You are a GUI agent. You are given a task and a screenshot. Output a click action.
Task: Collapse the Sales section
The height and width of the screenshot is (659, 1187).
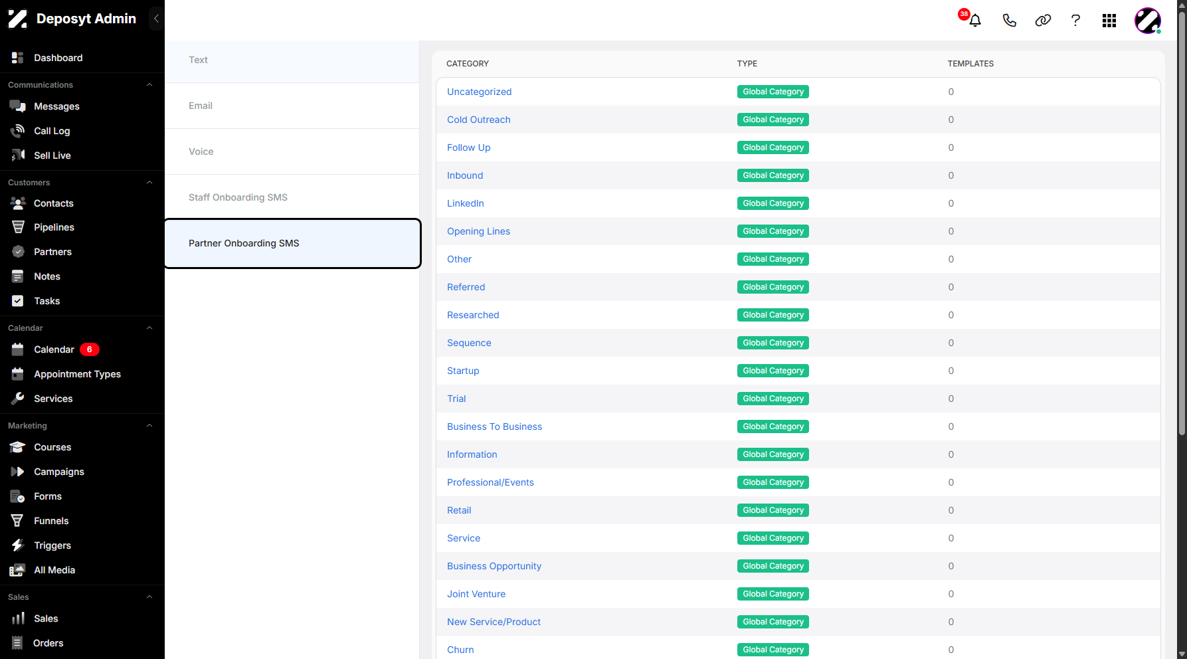pos(149,597)
